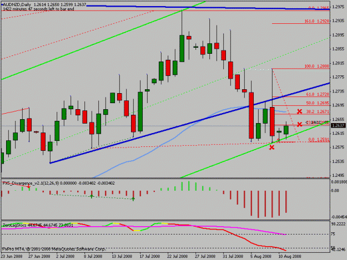Click the 98.2222 scale value in the stochastic panel
The height and width of the screenshot is (260, 347).
click(338, 224)
